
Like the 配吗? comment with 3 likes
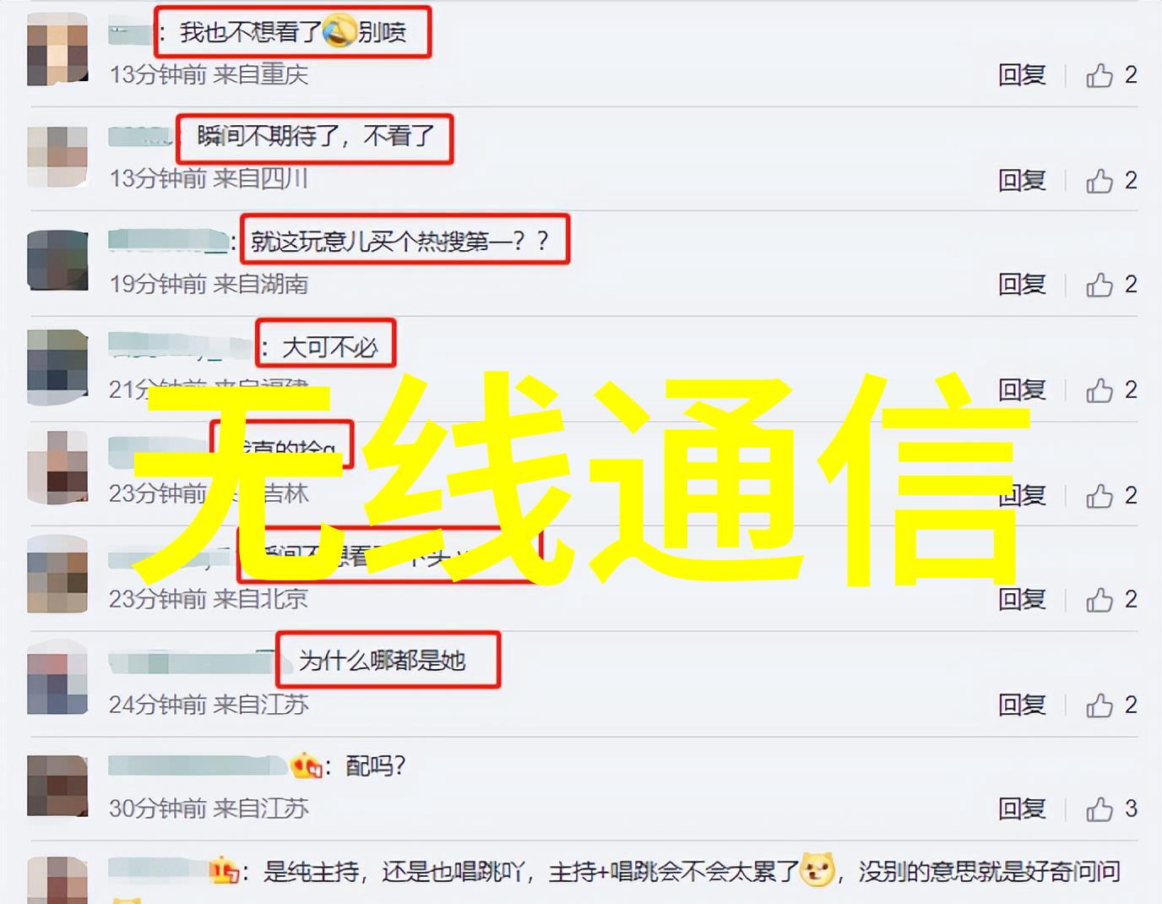(1099, 809)
